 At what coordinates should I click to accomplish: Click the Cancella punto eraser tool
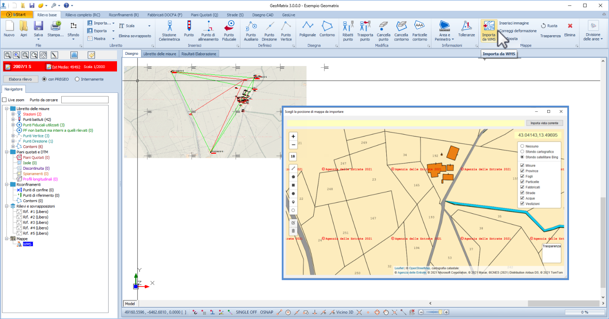pyautogui.click(x=383, y=30)
